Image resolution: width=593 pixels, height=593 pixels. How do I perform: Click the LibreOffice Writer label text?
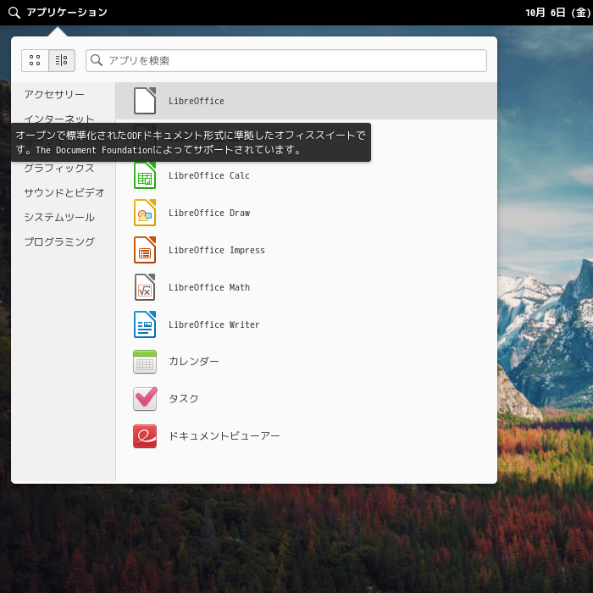point(213,324)
